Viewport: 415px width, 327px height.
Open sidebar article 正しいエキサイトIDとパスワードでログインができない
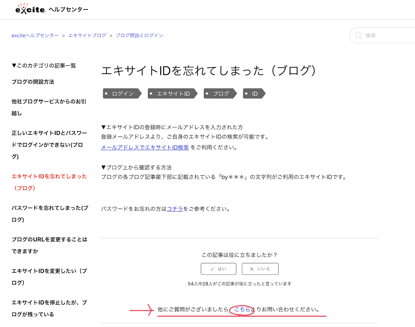click(49, 145)
